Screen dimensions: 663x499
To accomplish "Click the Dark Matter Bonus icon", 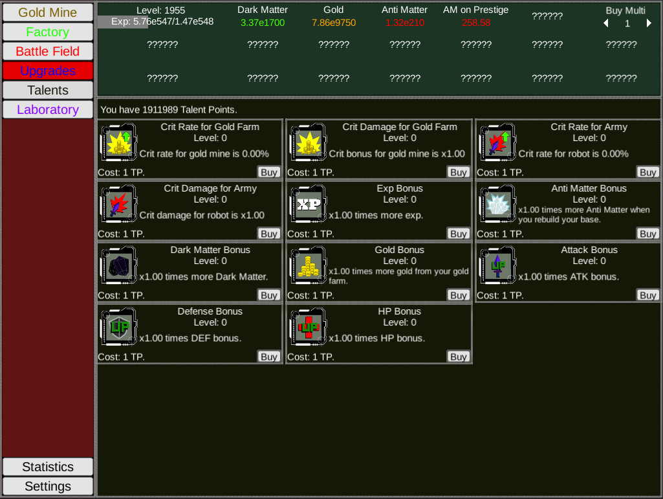I will pos(118,265).
